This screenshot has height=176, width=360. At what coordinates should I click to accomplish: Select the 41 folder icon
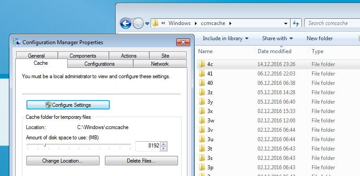tap(202, 73)
